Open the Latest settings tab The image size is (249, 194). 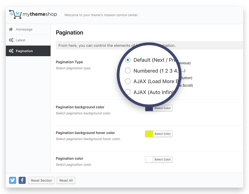point(28,40)
